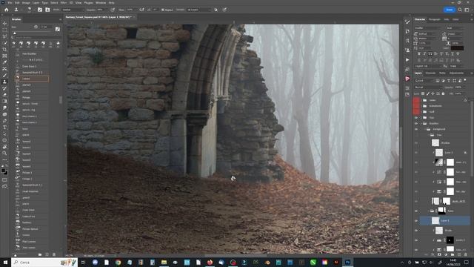Select the Clone Stamp tool
474x267 pixels.
(x=4, y=82)
